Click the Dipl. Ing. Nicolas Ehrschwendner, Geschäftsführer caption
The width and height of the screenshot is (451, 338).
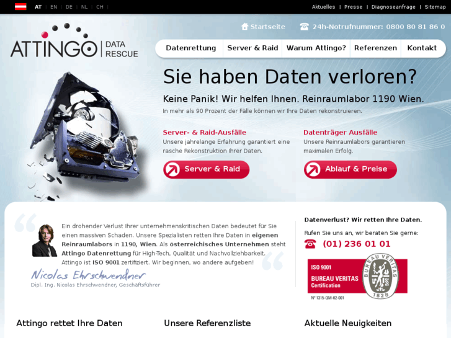(96, 285)
